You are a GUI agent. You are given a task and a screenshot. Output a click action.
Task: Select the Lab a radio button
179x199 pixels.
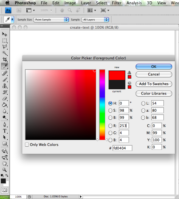[x=143, y=110]
